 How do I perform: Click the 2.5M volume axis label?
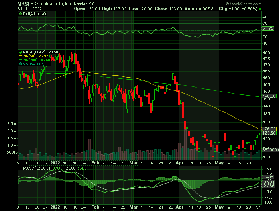[12, 124]
